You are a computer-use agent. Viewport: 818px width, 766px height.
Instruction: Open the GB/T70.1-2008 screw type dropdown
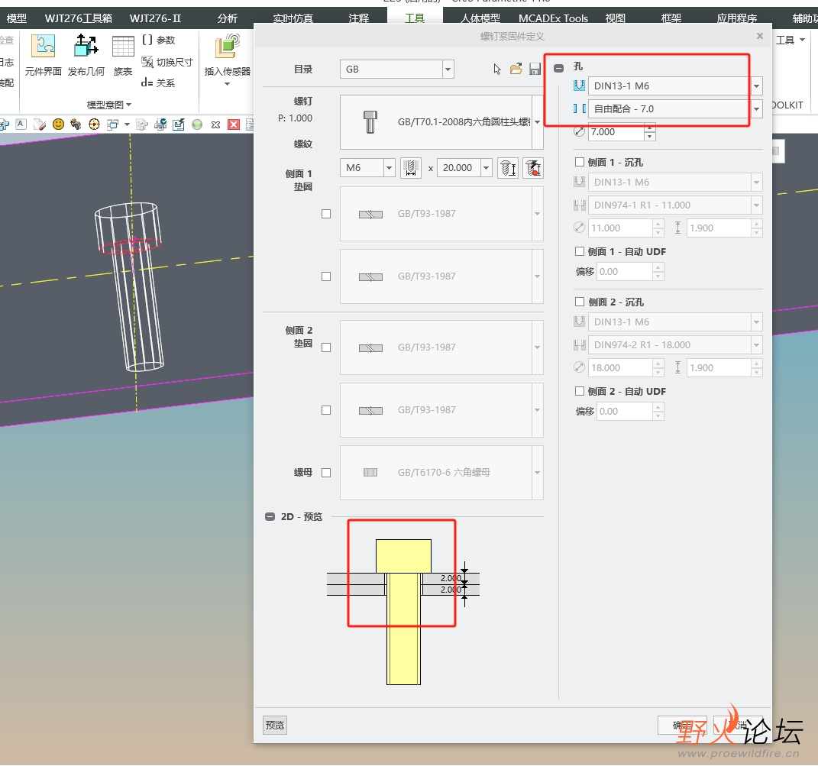538,122
